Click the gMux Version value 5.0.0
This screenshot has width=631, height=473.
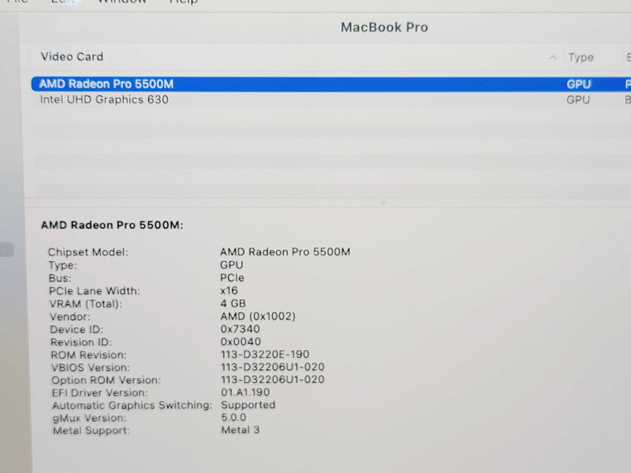click(x=233, y=417)
